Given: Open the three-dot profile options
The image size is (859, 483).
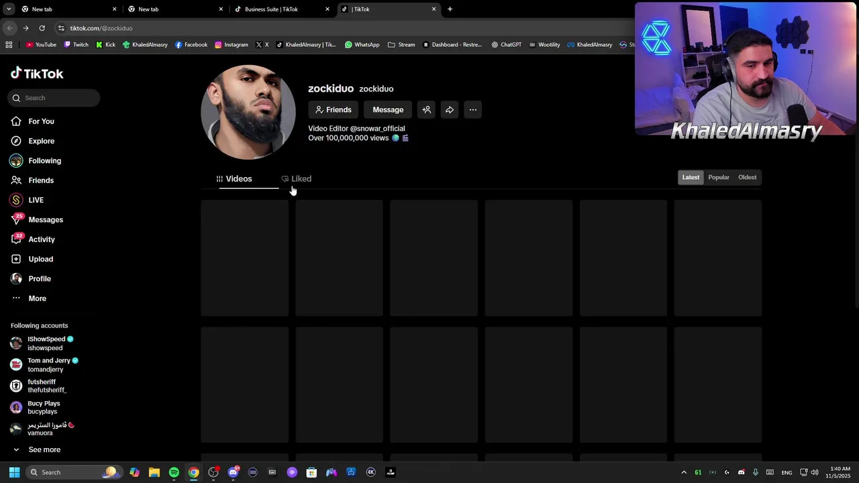Looking at the screenshot, I should coord(473,110).
